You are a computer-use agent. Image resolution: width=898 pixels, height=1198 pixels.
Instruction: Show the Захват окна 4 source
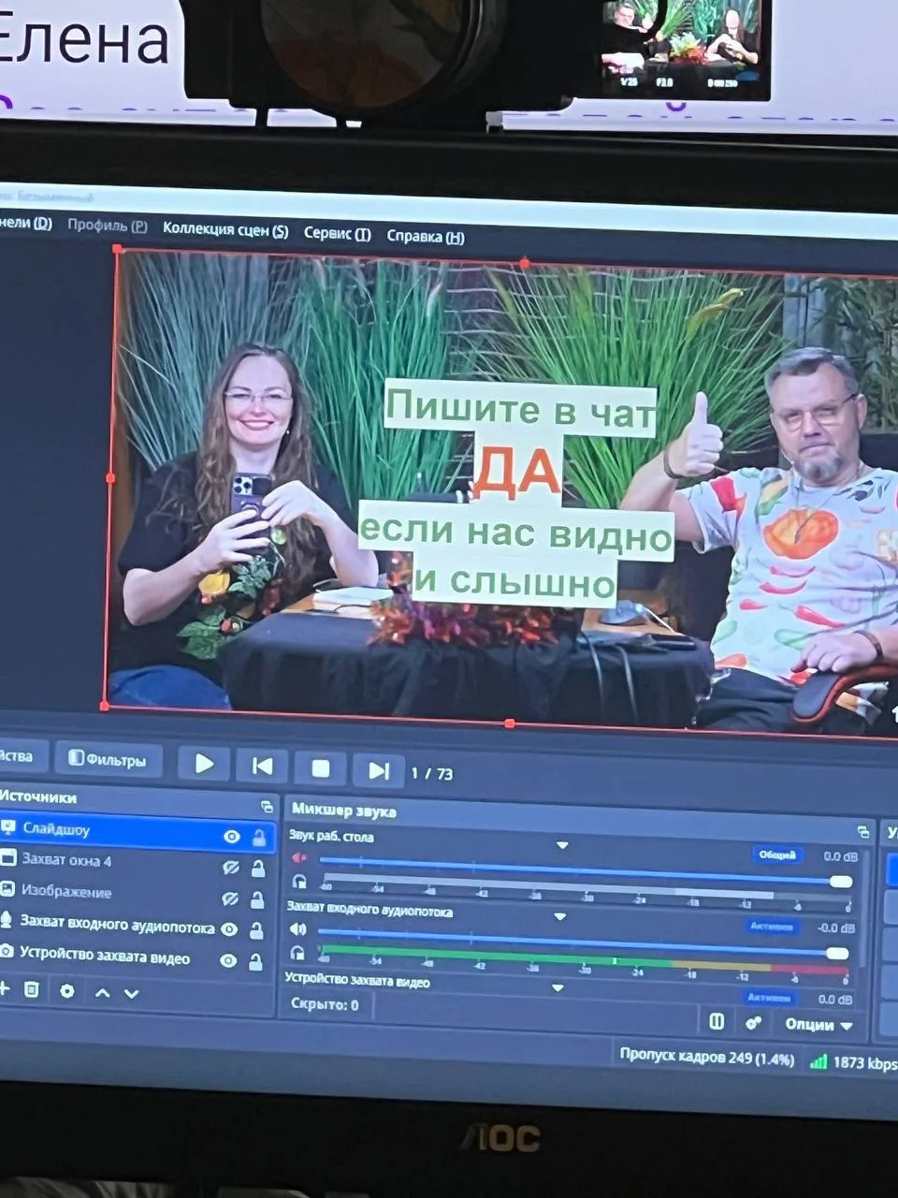231,868
